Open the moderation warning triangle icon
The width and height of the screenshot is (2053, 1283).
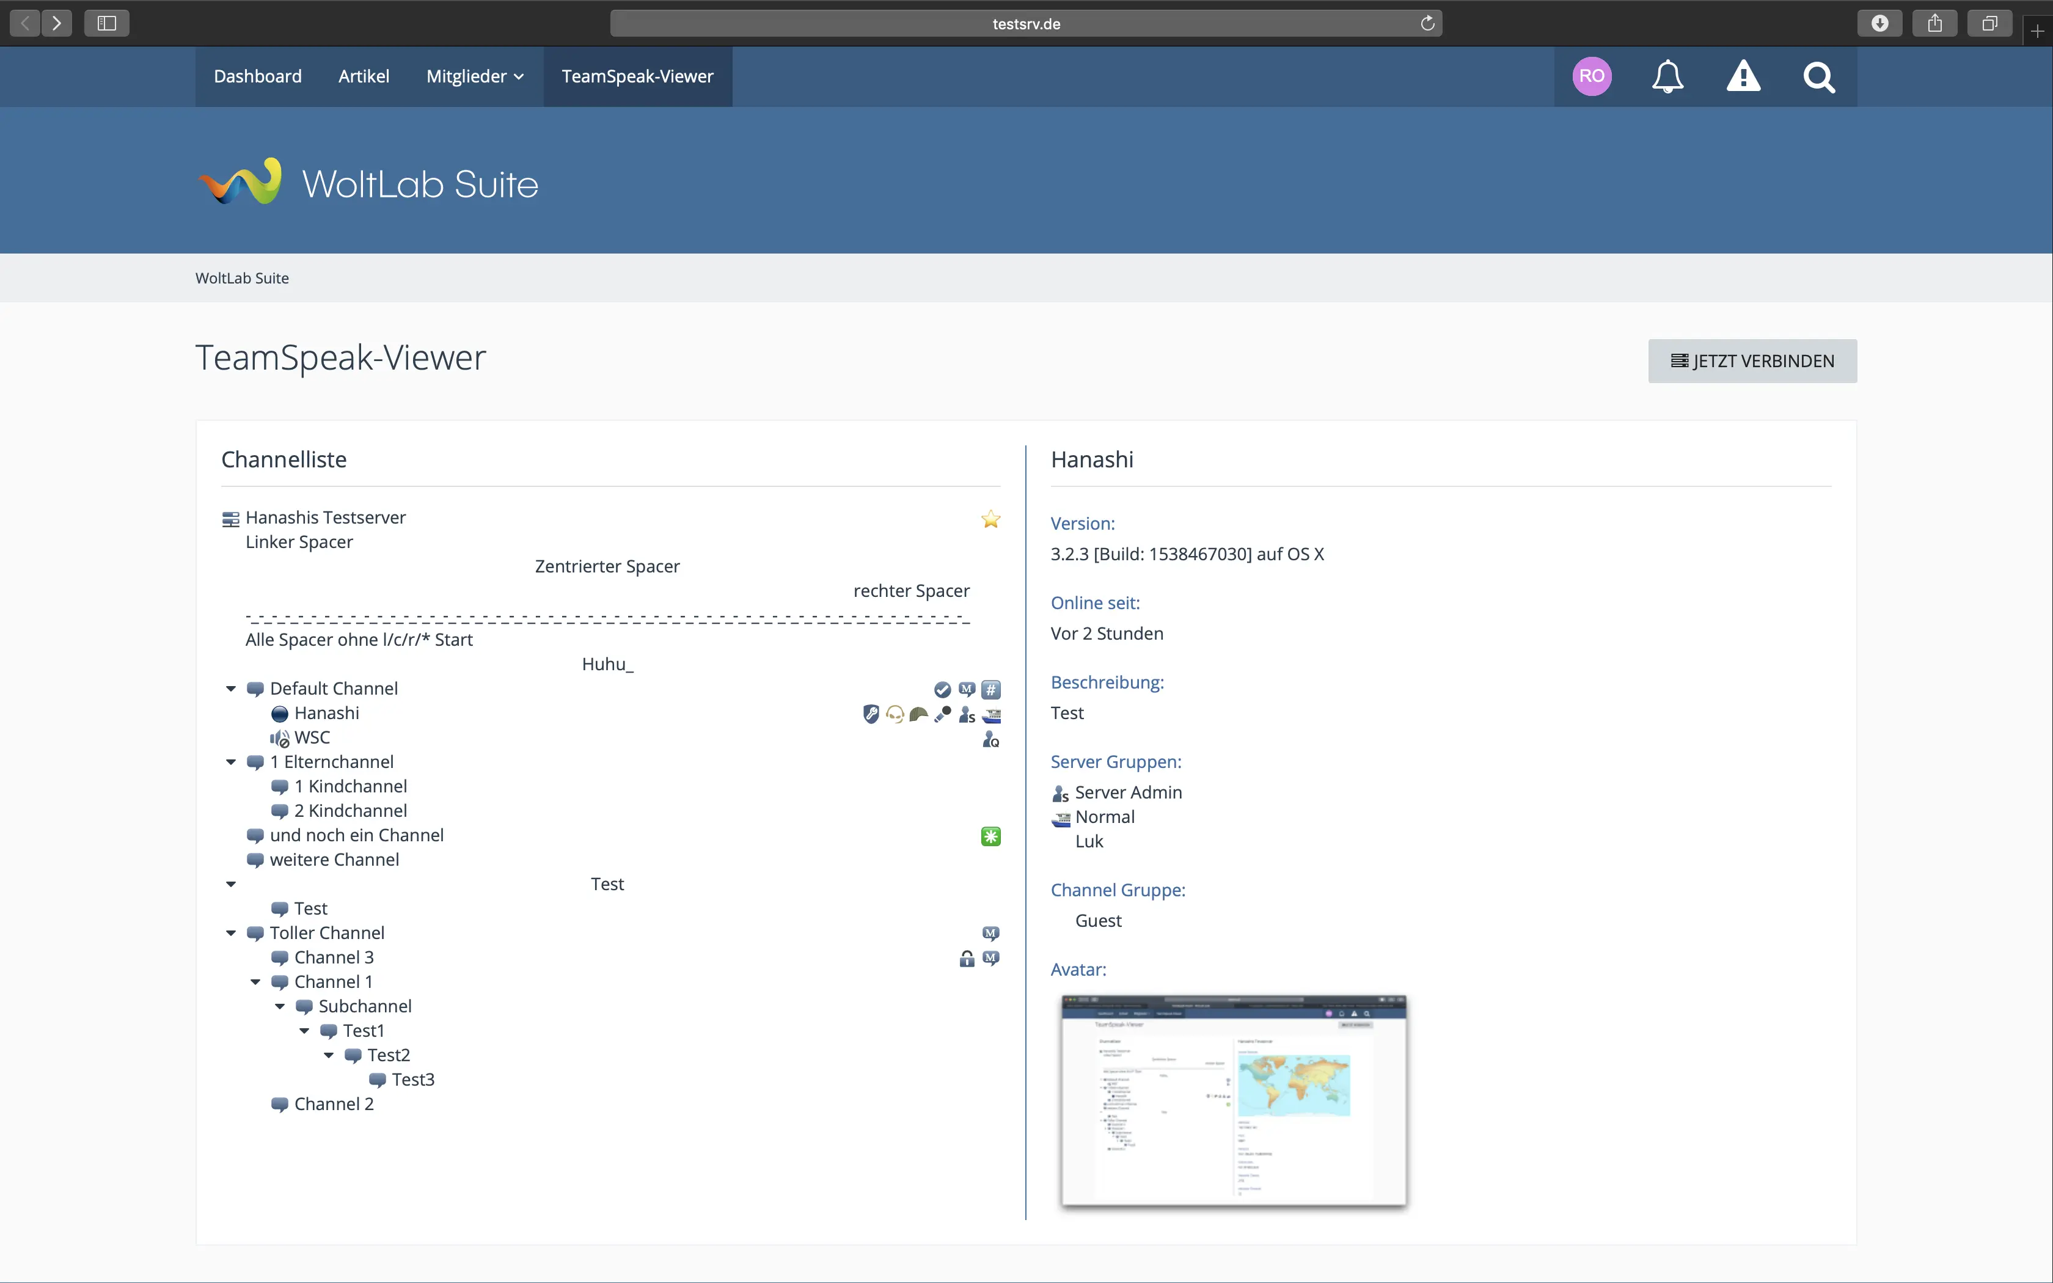click(x=1743, y=76)
